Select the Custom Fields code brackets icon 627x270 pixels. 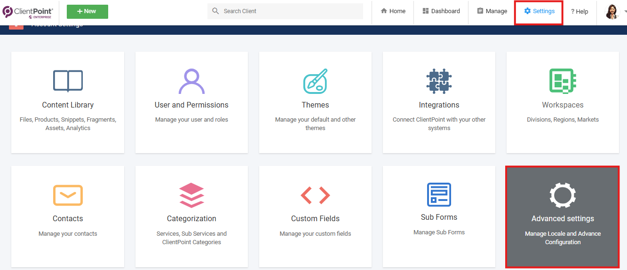[x=315, y=195]
